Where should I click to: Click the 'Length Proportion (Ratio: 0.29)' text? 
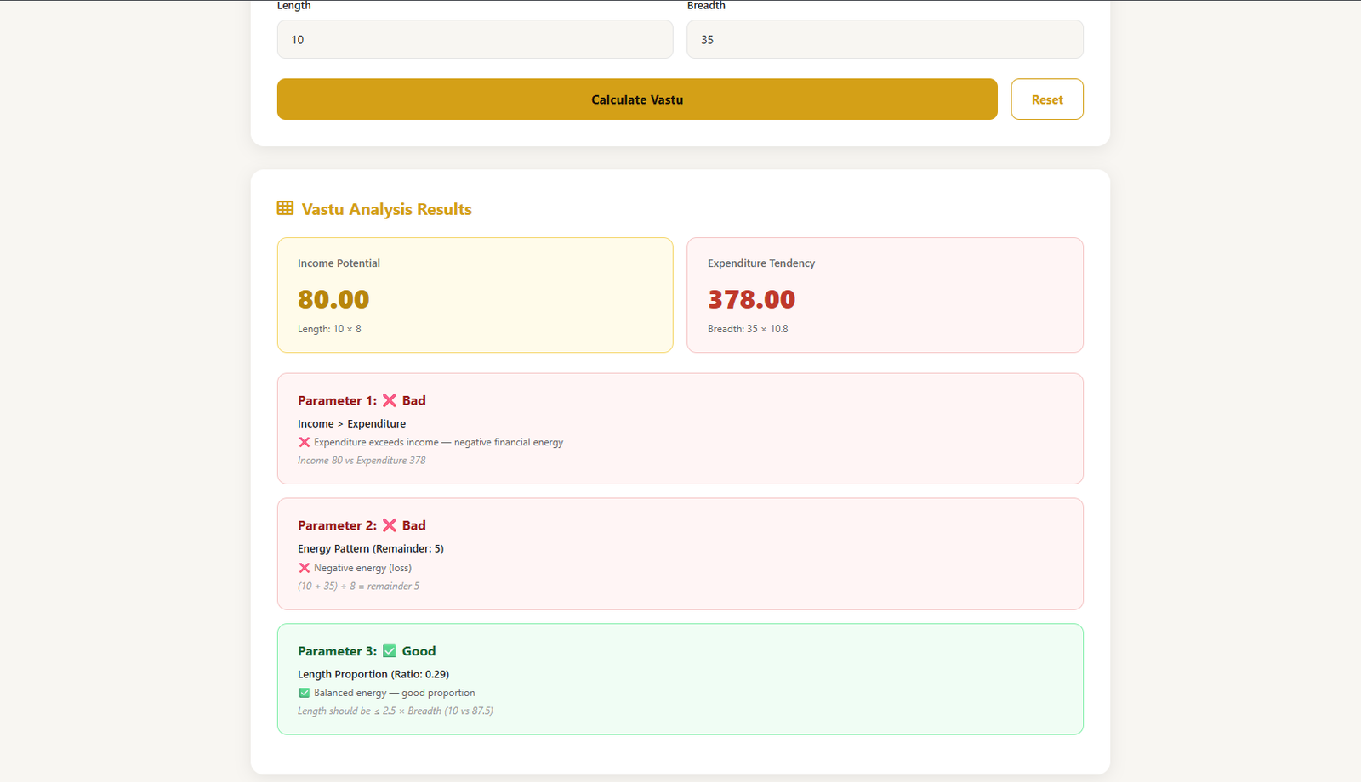click(x=373, y=673)
